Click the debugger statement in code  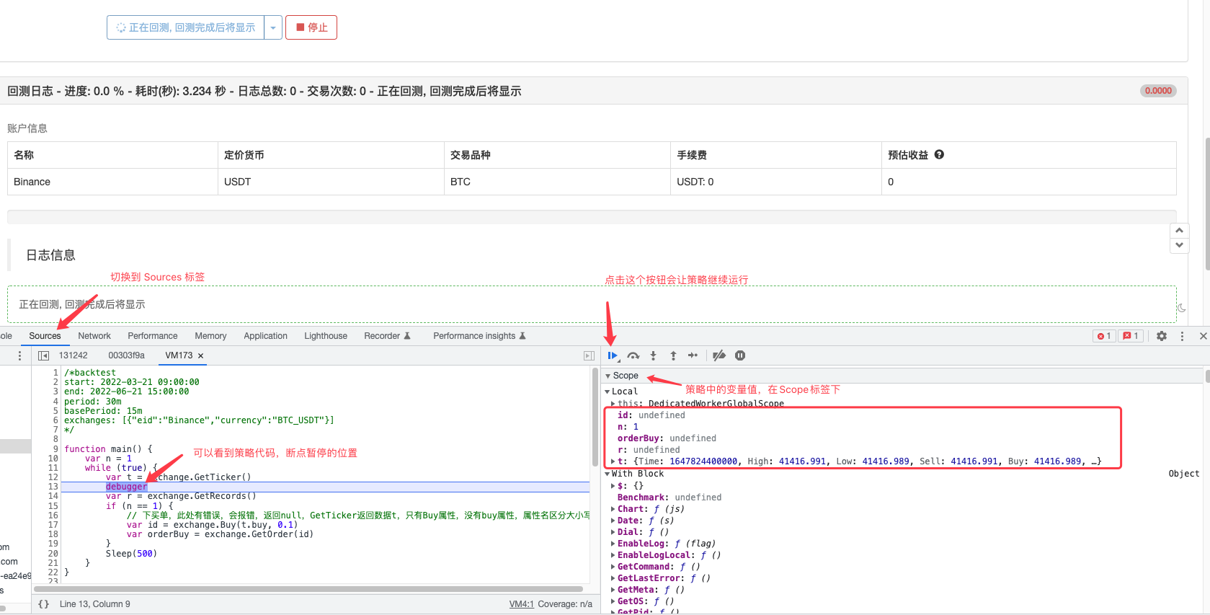point(126,487)
